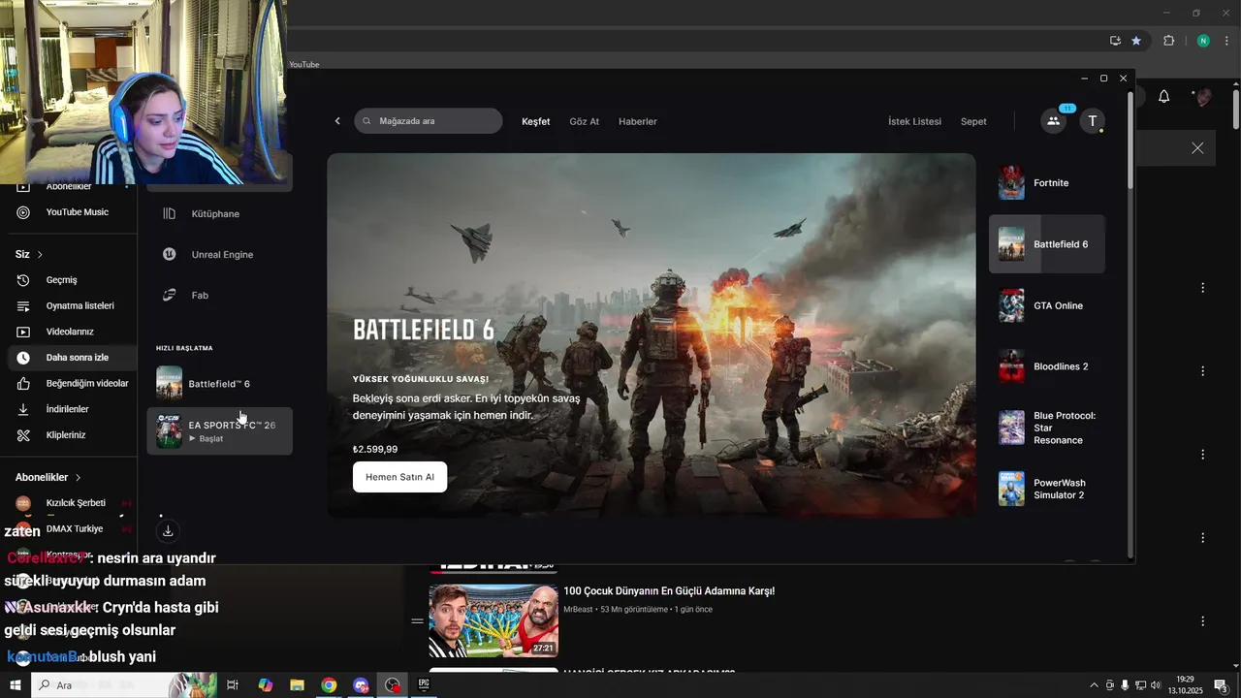Click the MrBeast video reorder handle
The height and width of the screenshot is (698, 1241).
[x=417, y=621]
